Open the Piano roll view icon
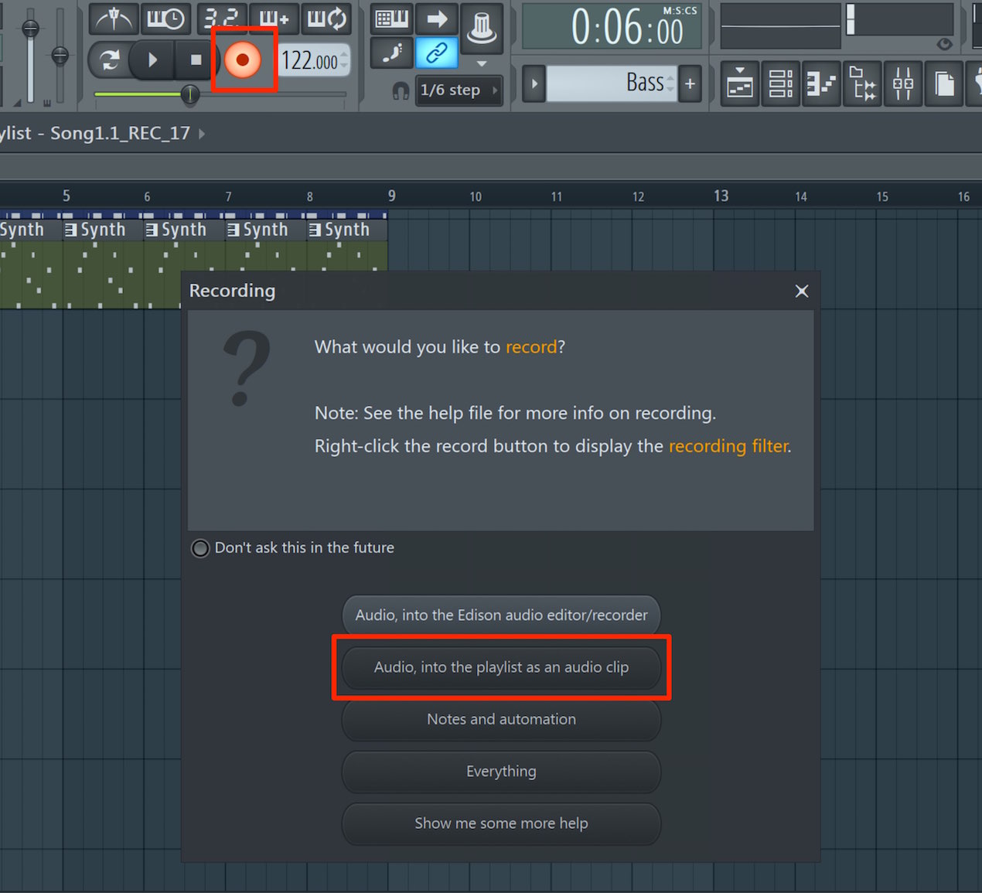982x893 pixels. pyautogui.click(x=821, y=84)
